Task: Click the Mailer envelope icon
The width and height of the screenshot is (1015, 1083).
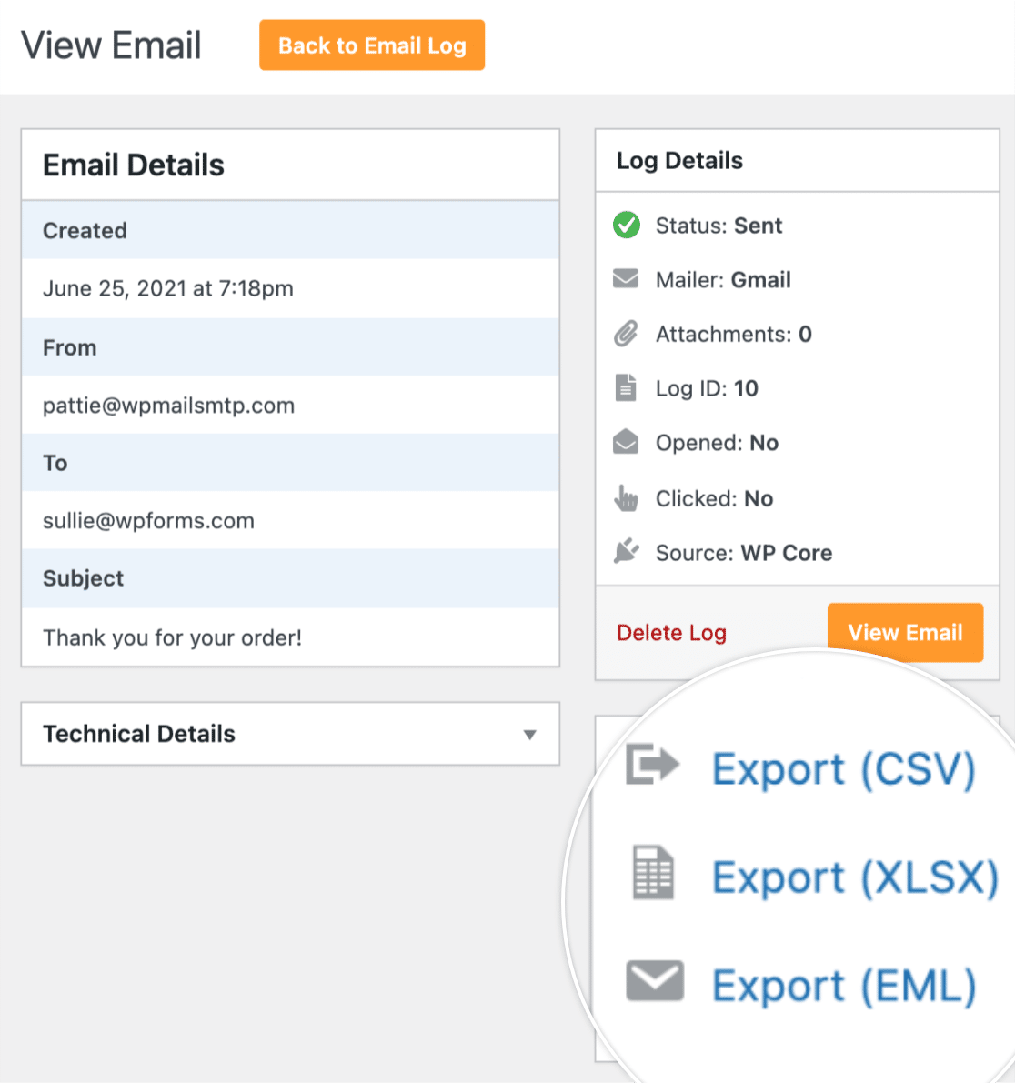Action: tap(626, 279)
